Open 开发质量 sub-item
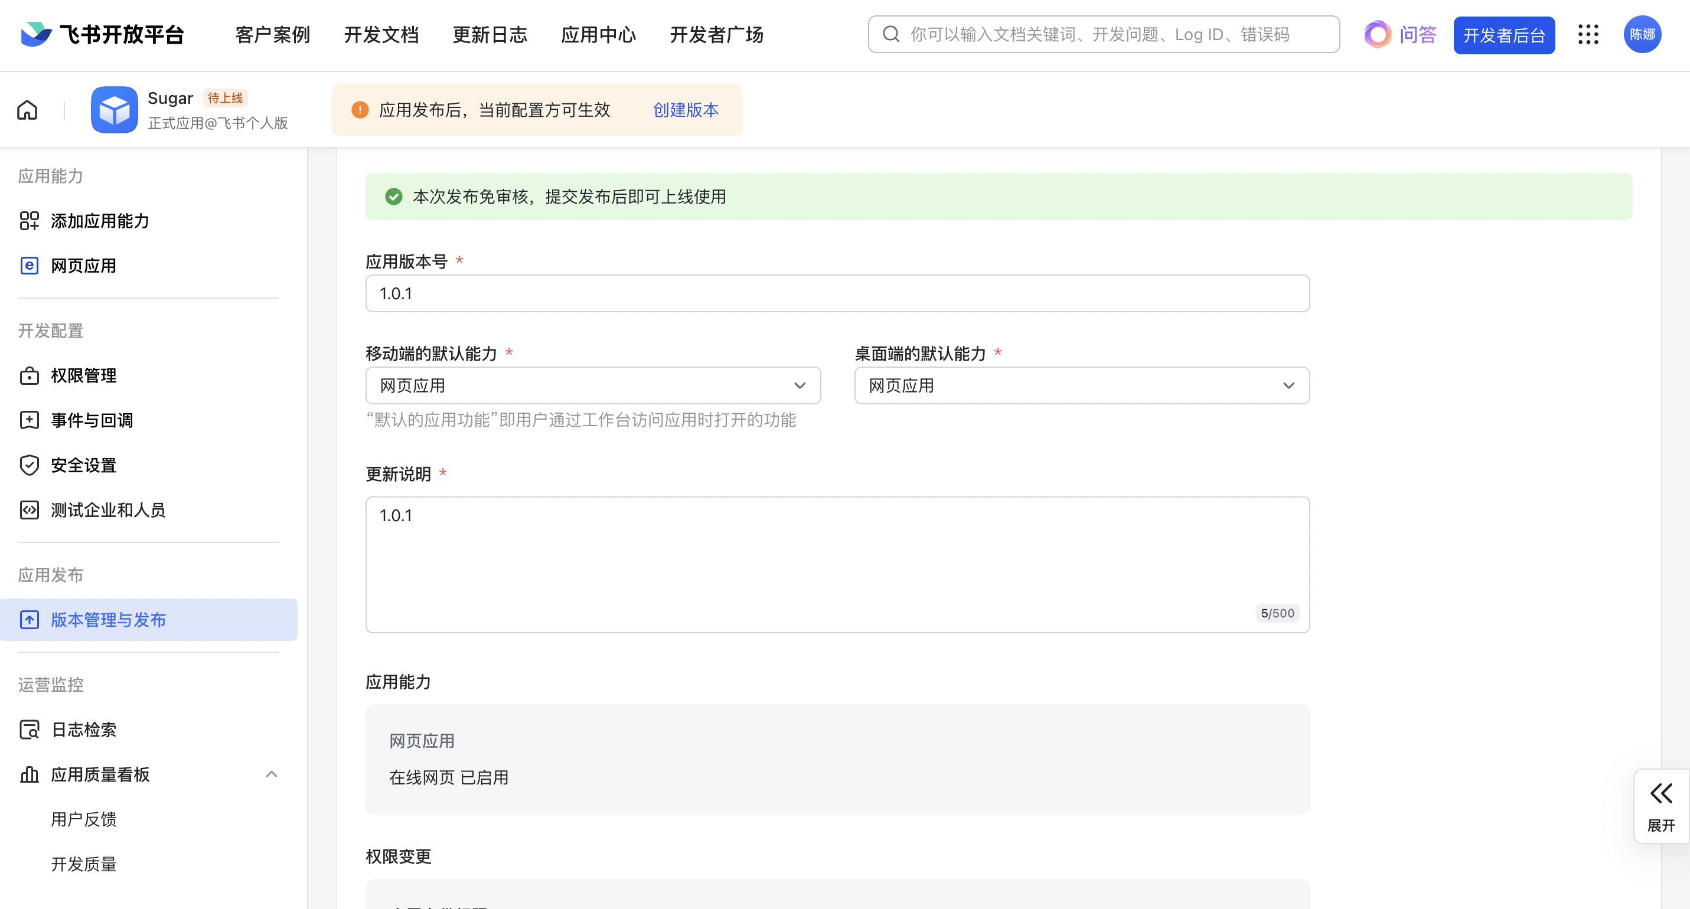 click(83, 864)
